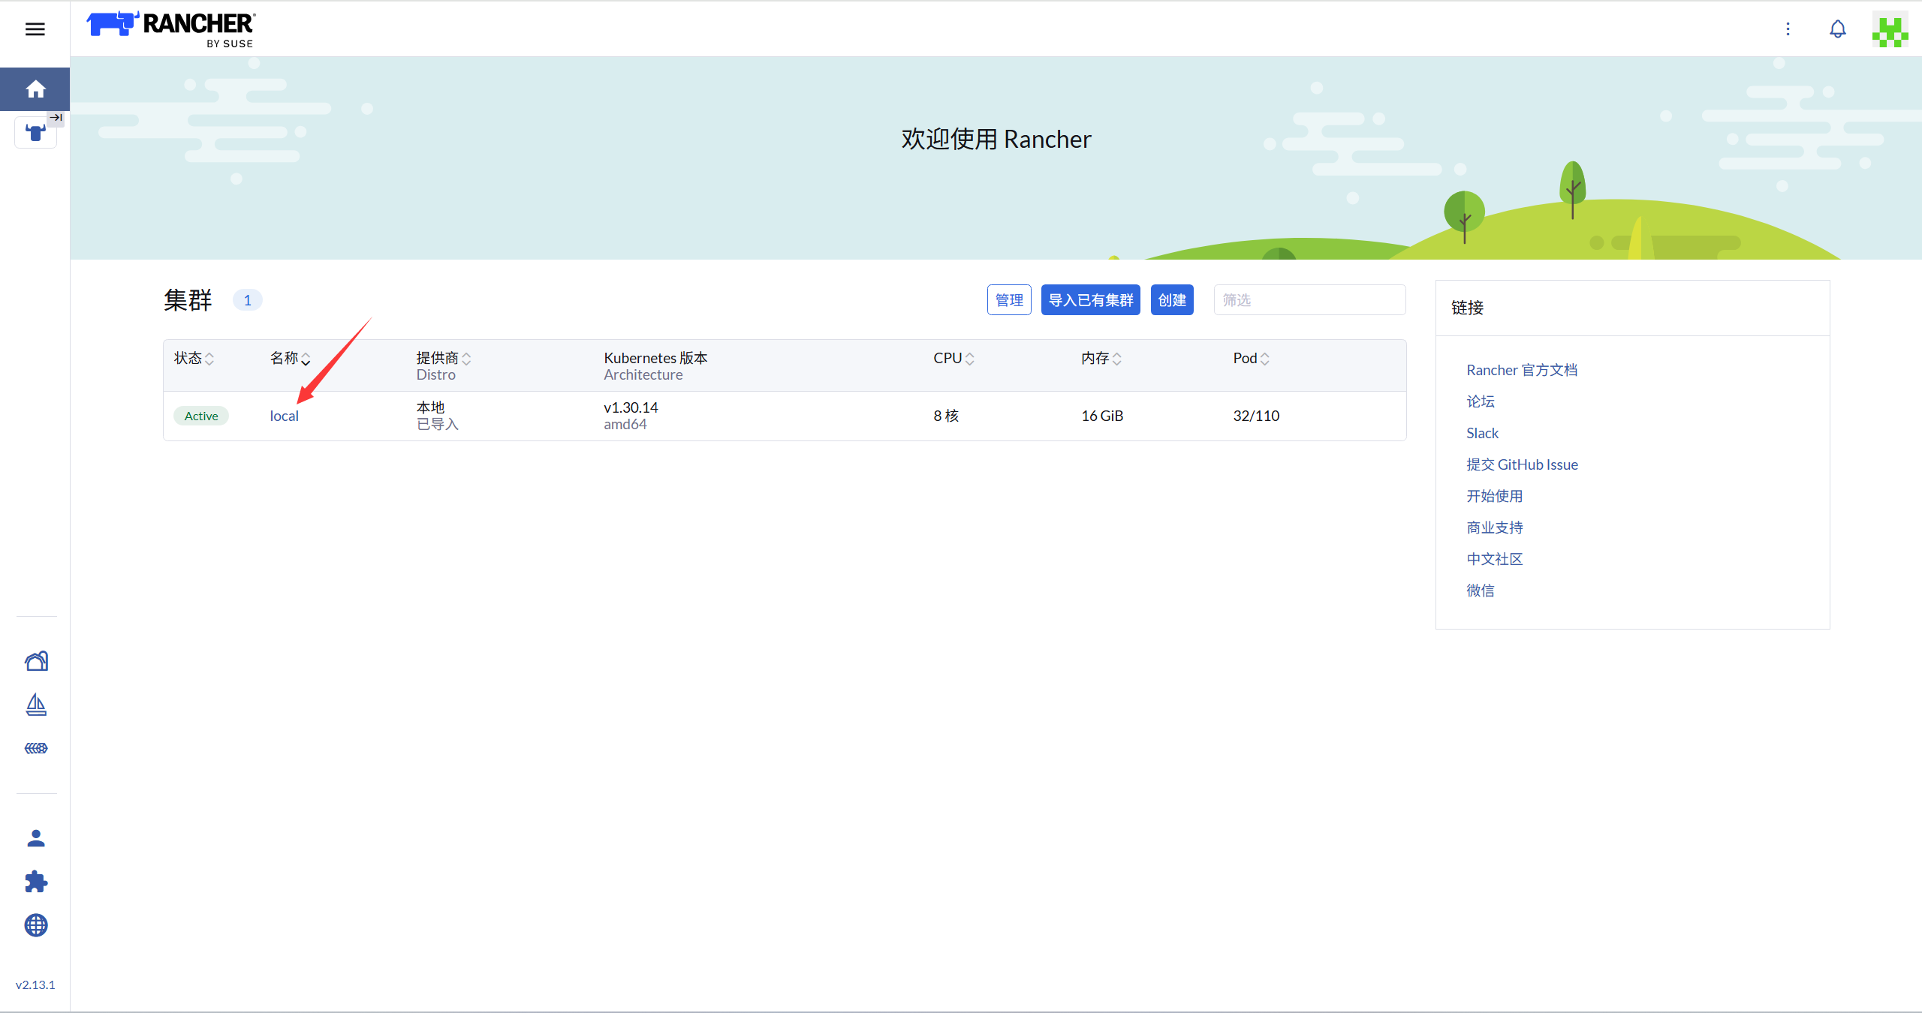The width and height of the screenshot is (1922, 1013).
Task: Open Users & Authentication person icon
Action: 36,838
